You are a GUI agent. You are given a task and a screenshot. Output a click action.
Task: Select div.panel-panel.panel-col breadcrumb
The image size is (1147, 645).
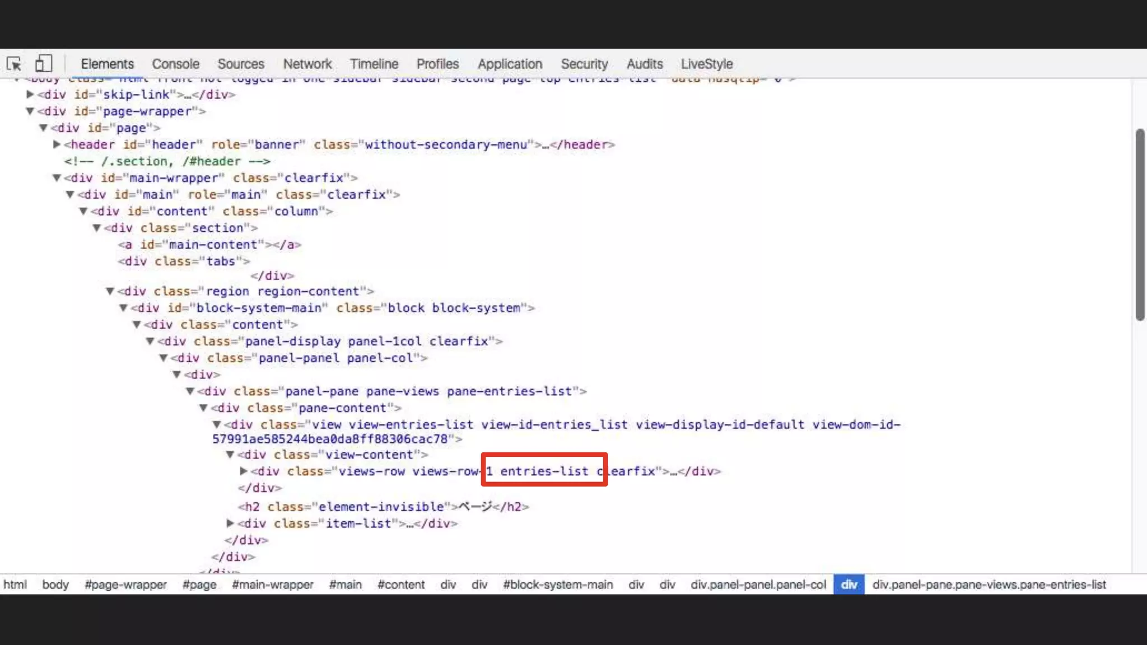pos(758,585)
